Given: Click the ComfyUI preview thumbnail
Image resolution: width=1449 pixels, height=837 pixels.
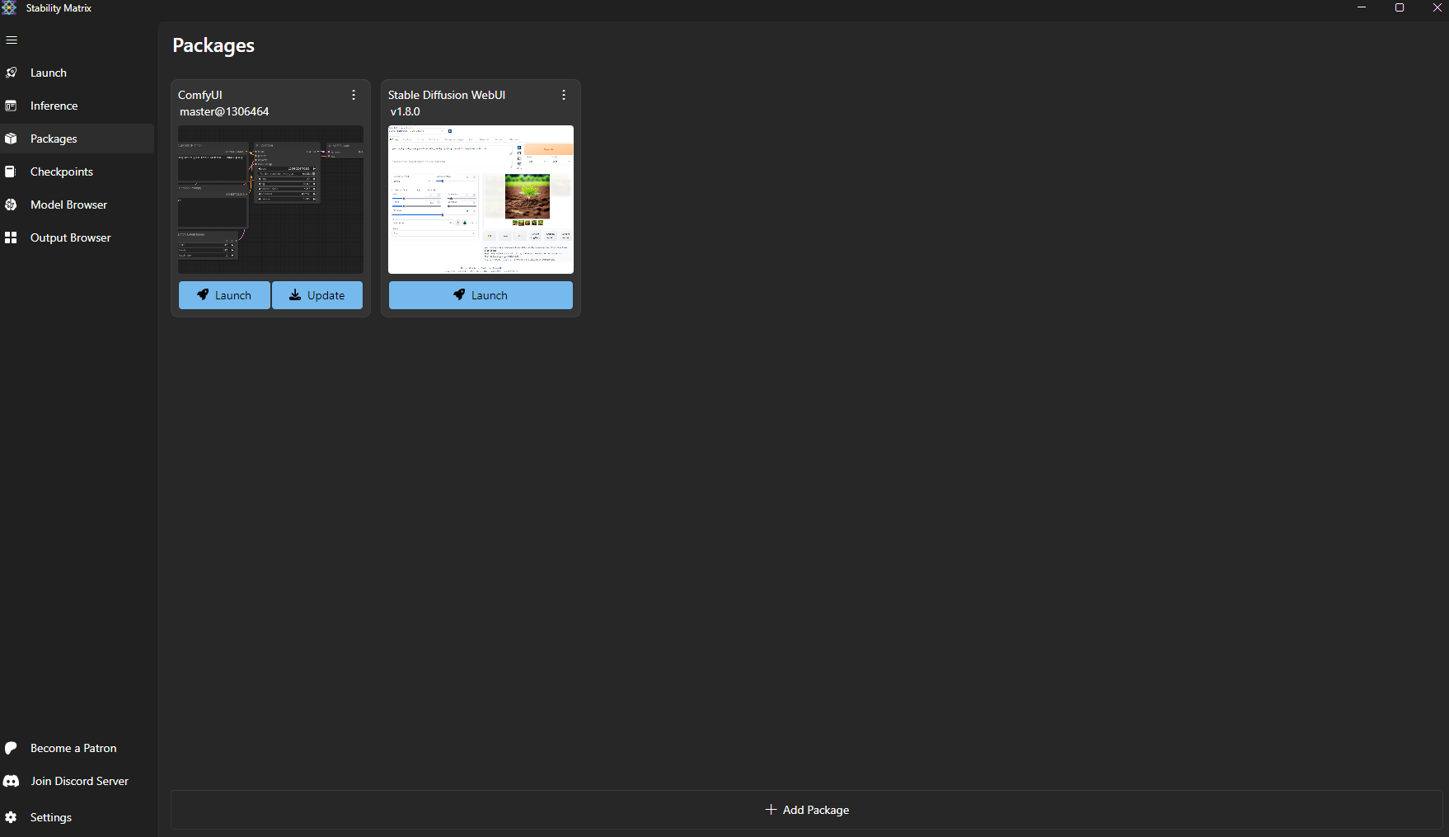Looking at the screenshot, I should pos(270,200).
